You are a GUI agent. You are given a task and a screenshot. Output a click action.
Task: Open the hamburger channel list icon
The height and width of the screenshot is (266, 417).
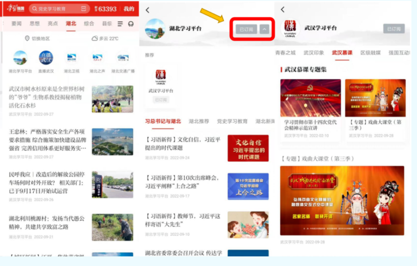120,24
